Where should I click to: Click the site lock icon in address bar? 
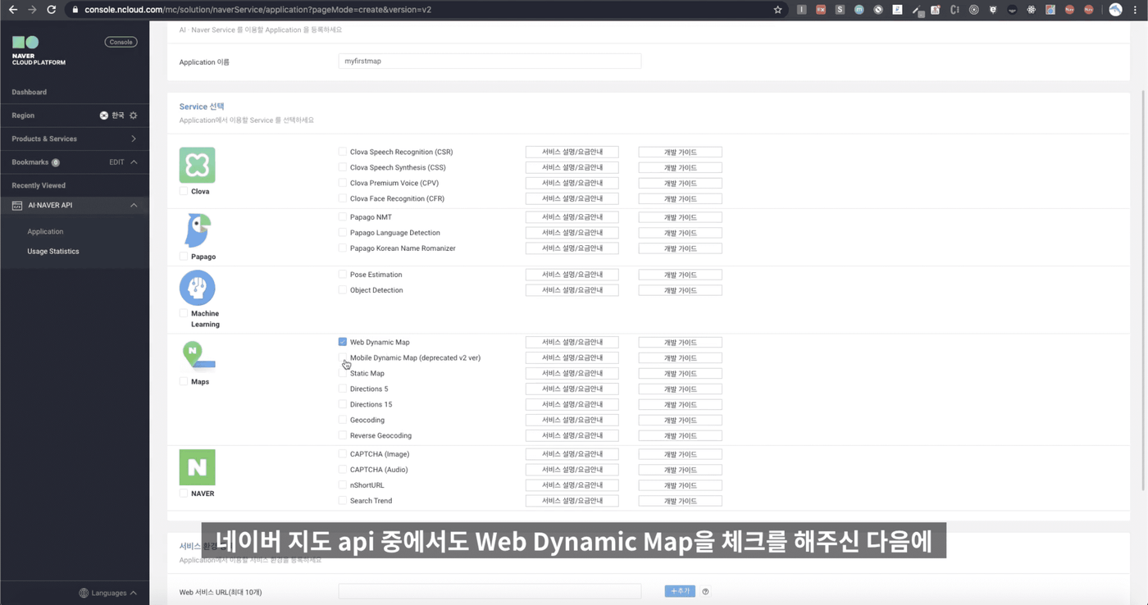click(75, 10)
